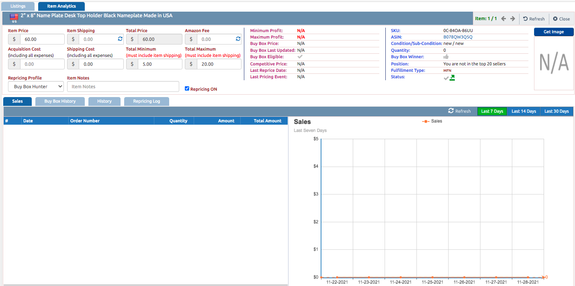575x286 pixels.
Task: Click the Total Price field
Action: 160,39
